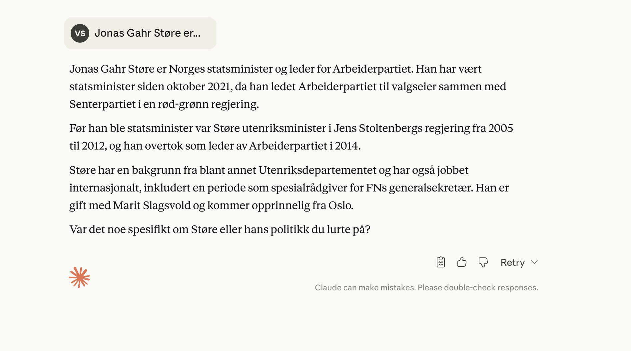Copy Claude's response with the clipboard icon
The image size is (631, 351).
[x=440, y=262]
